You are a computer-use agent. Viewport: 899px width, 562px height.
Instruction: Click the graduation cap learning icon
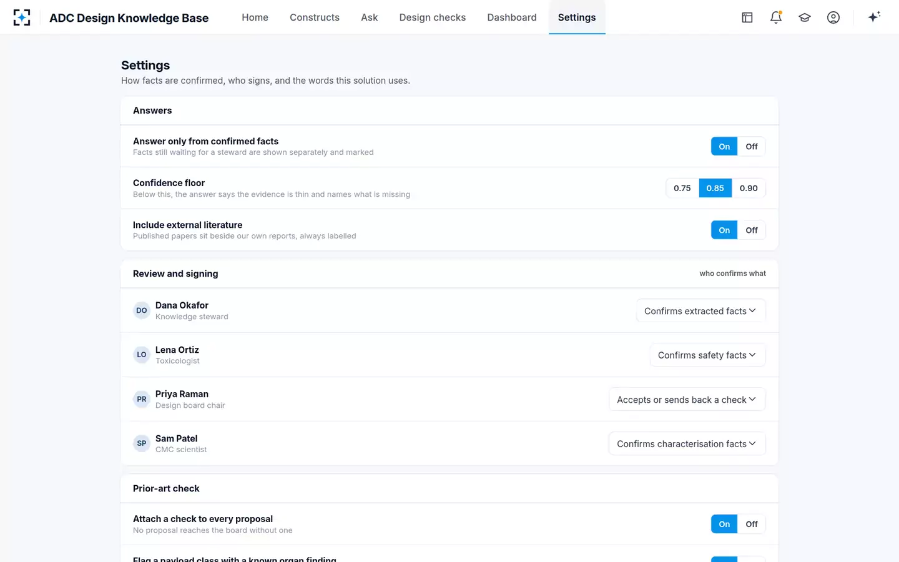click(x=805, y=17)
